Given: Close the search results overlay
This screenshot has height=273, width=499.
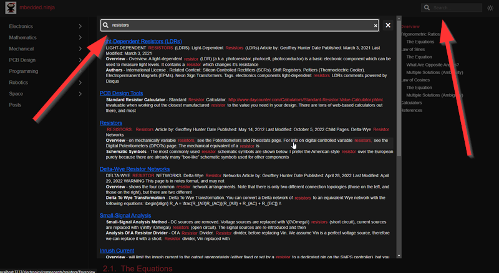Looking at the screenshot, I should point(388,25).
